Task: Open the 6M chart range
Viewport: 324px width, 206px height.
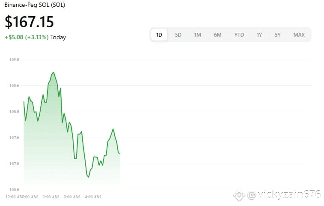Action: coord(217,35)
